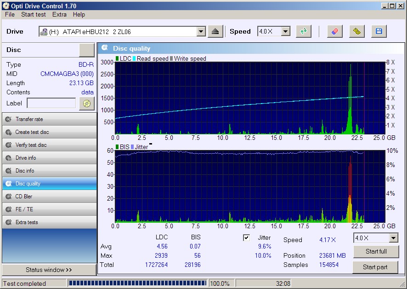Click the disc Label text field
The width and height of the screenshot is (407, 289).
tap(51, 103)
